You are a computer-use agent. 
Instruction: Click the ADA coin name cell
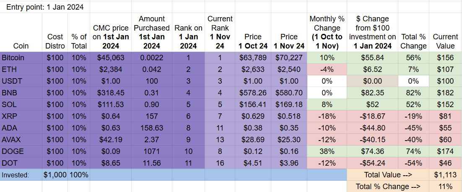point(21,128)
